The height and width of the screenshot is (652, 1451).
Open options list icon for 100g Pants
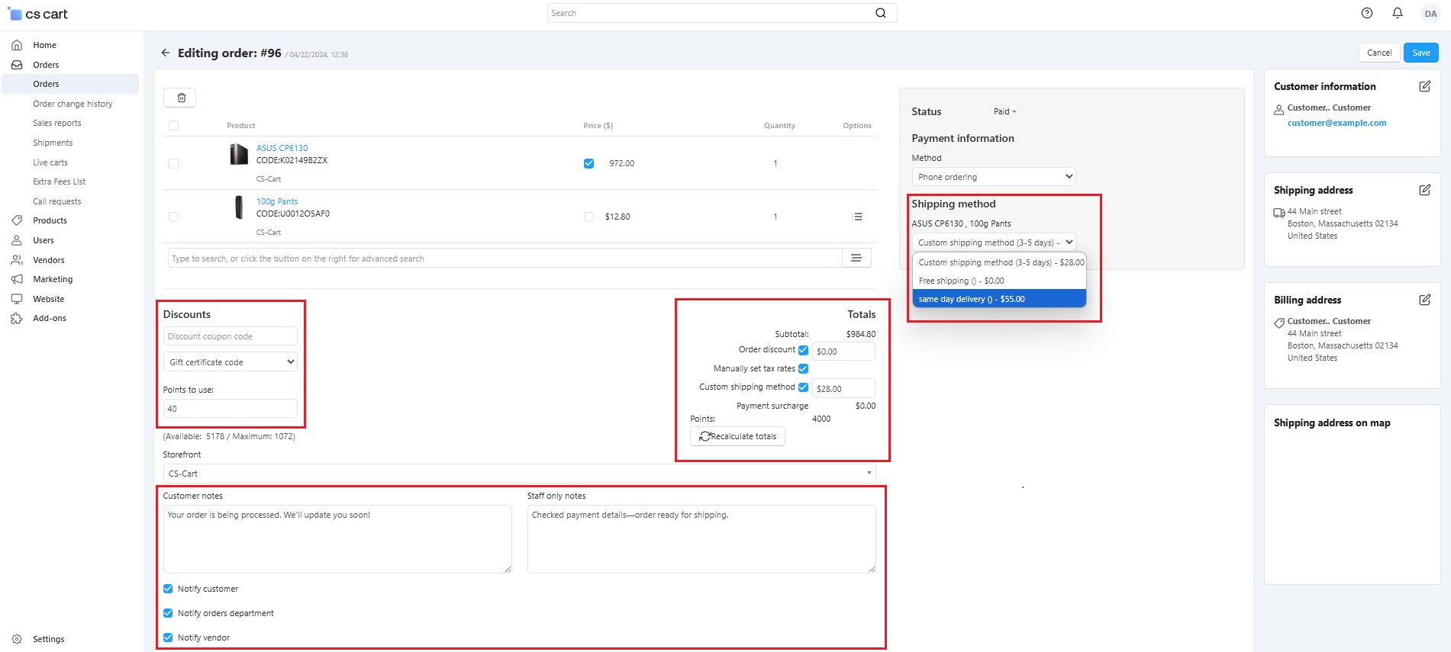[x=857, y=217]
